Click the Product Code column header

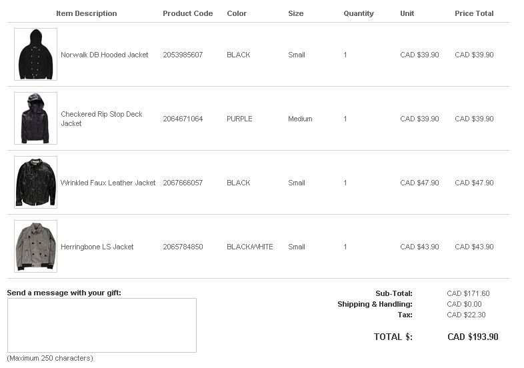tap(188, 13)
